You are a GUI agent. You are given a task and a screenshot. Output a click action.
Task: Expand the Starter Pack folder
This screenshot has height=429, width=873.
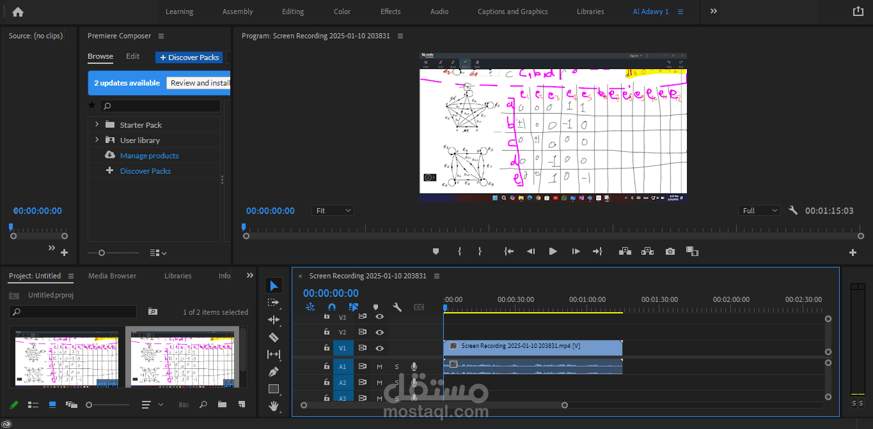pyautogui.click(x=97, y=124)
